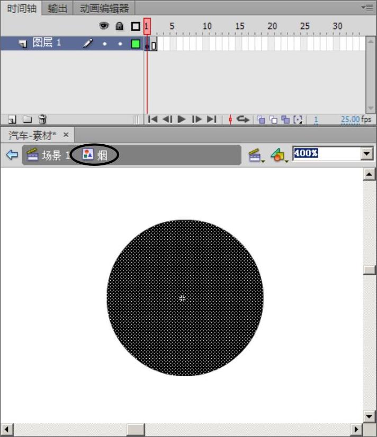
Task: Open the 动画编辑器 tab
Action: click(x=104, y=8)
